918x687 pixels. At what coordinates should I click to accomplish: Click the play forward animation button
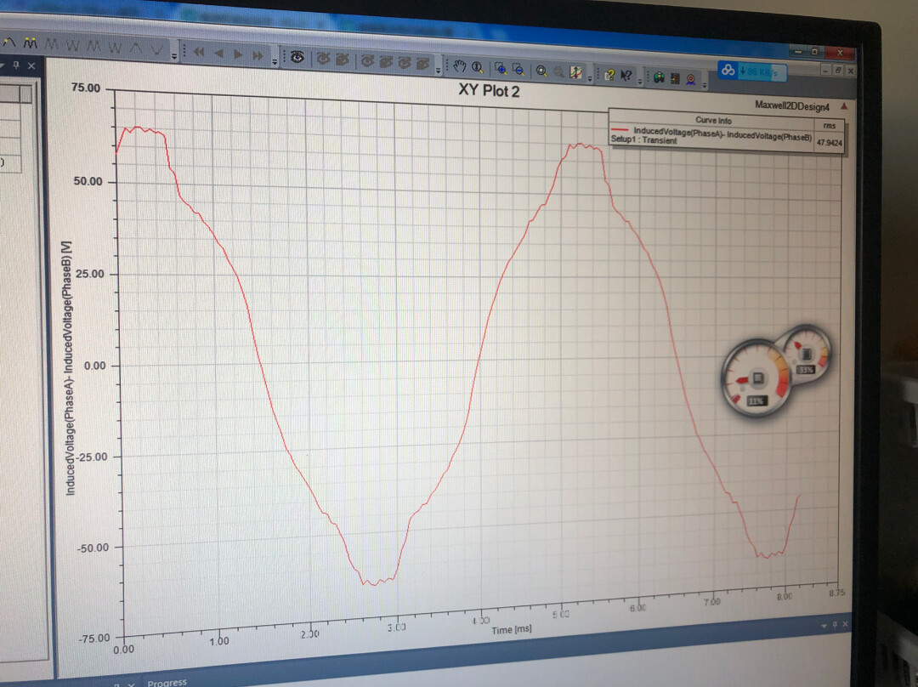click(238, 54)
